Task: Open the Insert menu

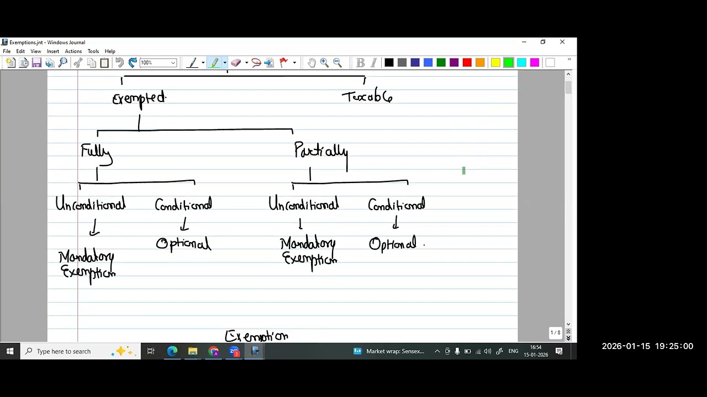Action: pyautogui.click(x=53, y=51)
